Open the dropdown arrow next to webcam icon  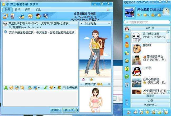pos(17,16)
